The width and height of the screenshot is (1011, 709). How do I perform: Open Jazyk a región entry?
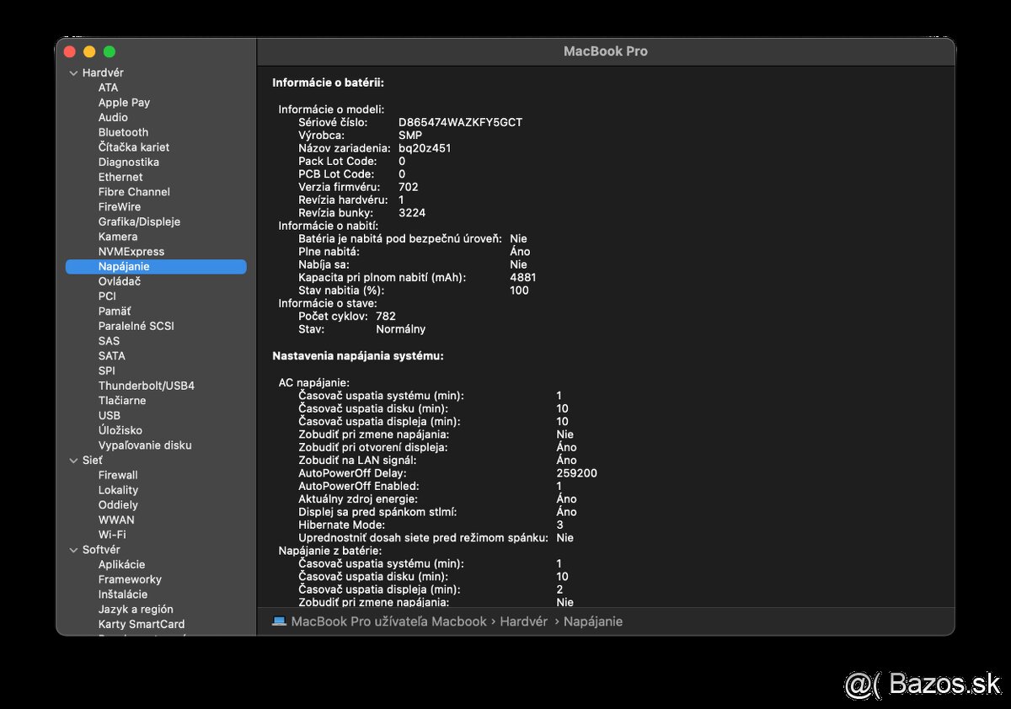[136, 610]
